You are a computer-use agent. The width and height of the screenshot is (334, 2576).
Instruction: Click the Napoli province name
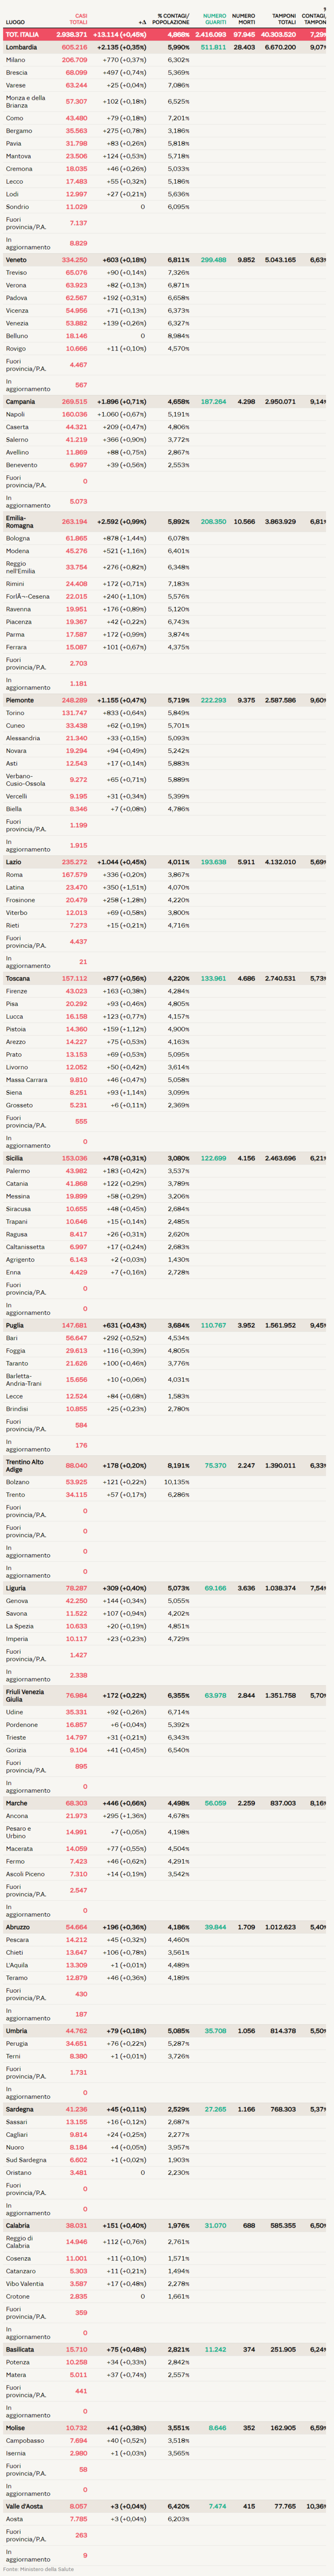point(15,414)
